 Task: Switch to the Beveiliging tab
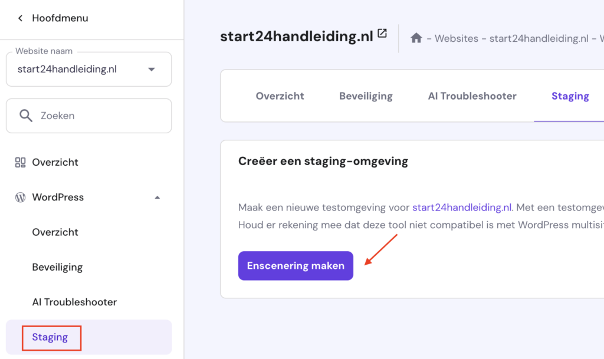tap(366, 96)
